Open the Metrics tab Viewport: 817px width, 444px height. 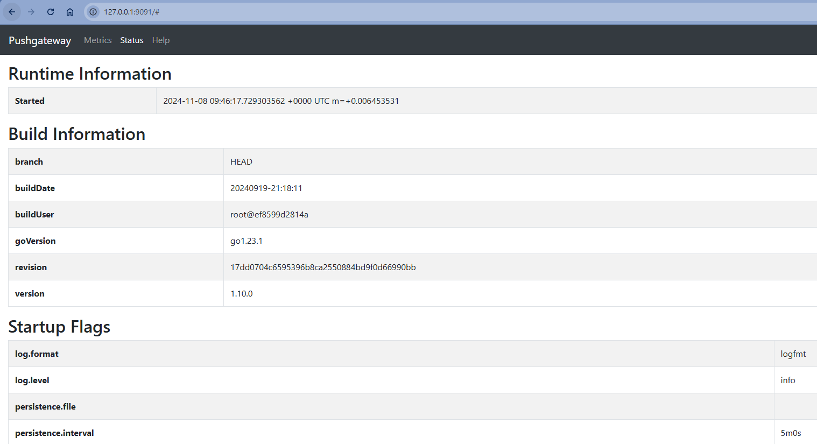click(97, 40)
